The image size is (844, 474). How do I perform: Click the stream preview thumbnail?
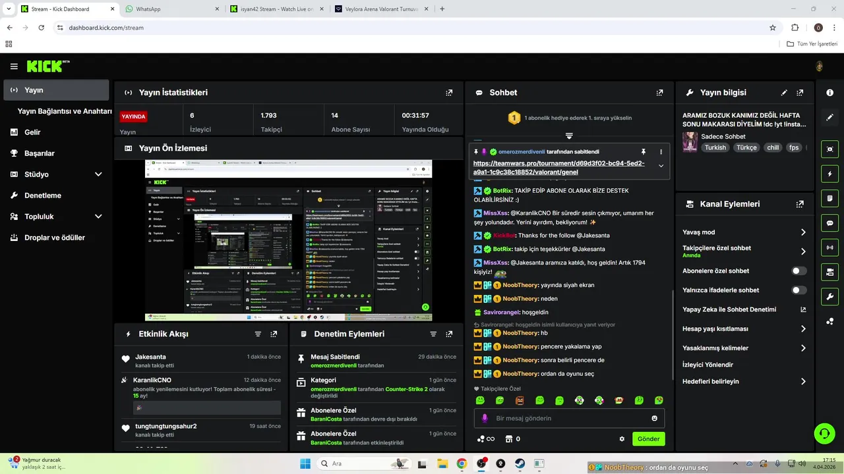coord(289,240)
